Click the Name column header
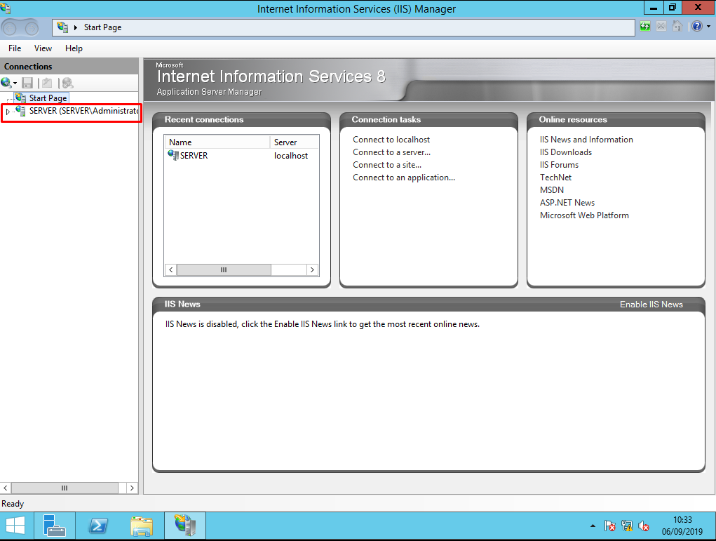The image size is (716, 541). [x=217, y=142]
